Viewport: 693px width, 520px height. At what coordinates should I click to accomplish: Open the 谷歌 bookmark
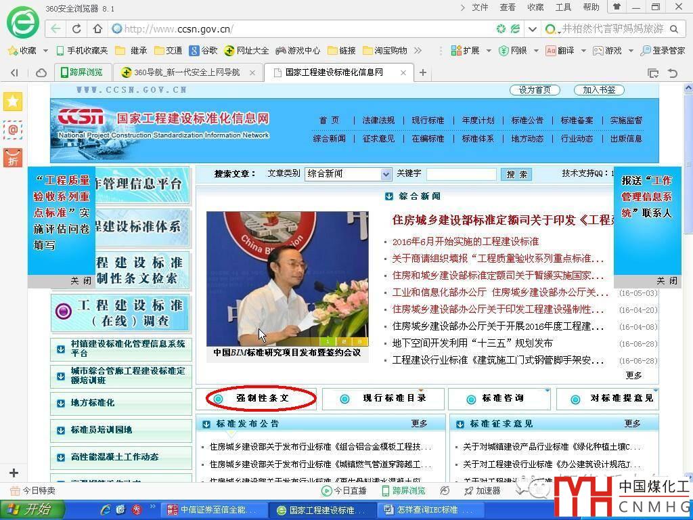click(x=203, y=50)
